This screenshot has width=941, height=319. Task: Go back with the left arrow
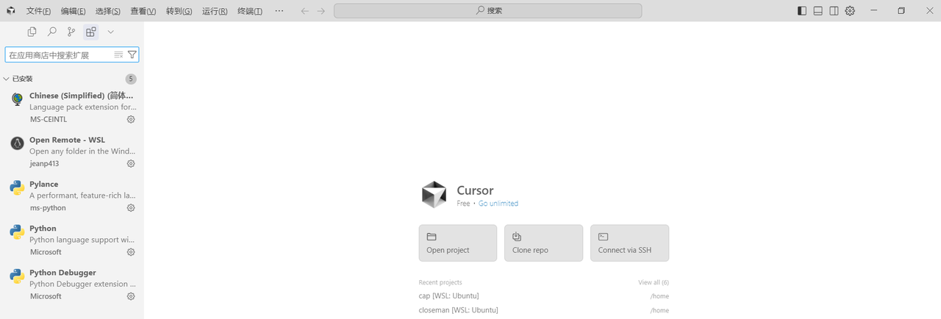point(305,11)
